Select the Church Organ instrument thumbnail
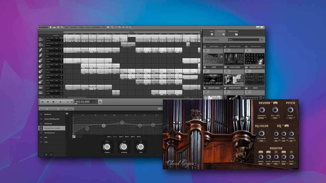The width and height of the screenshot is (326, 183). coord(234,59)
